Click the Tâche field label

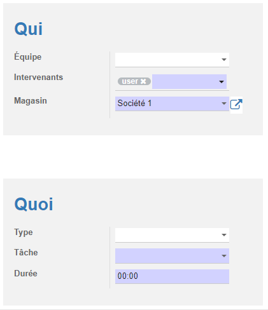26,252
